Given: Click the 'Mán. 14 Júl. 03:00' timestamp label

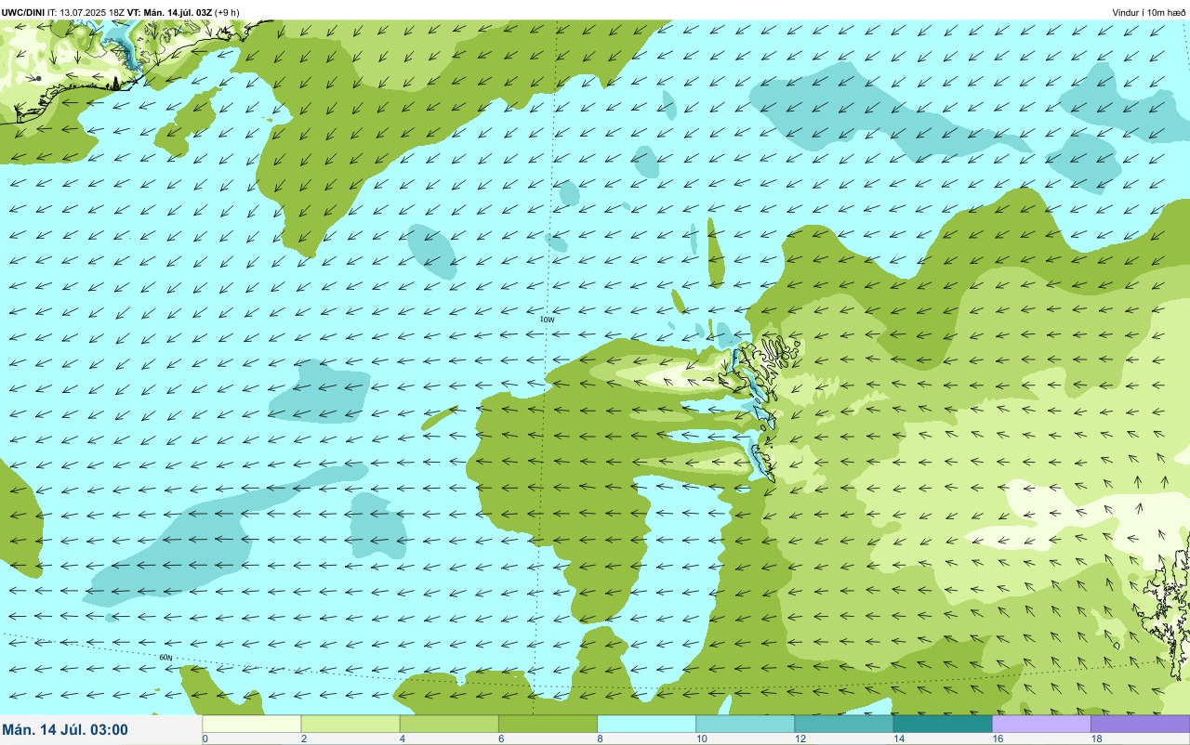Looking at the screenshot, I should click(x=65, y=730).
